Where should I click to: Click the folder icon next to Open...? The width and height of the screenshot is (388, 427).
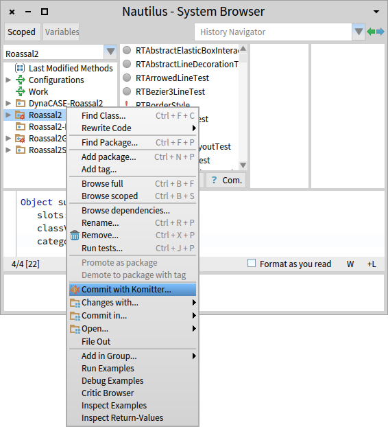pyautogui.click(x=75, y=329)
